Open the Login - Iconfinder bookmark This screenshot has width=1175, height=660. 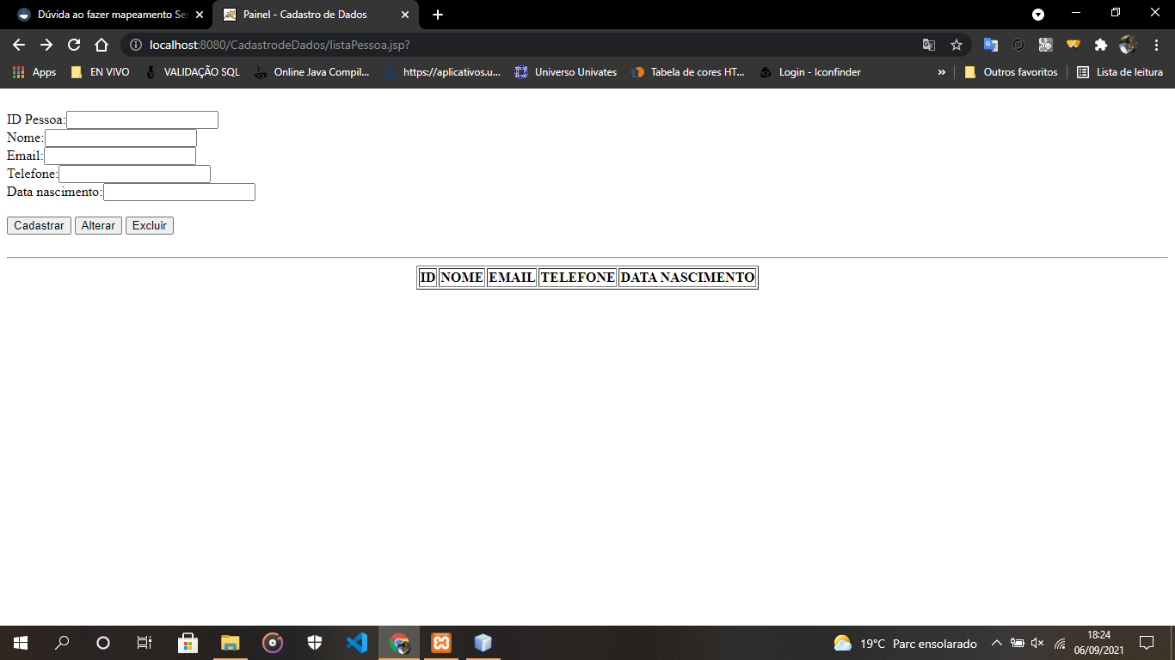point(810,72)
